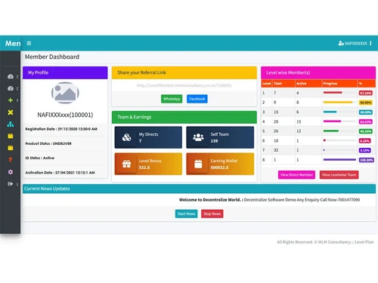Click the yellow wallet icon above the rupee icon
Screen dimensions: 378x283
(11, 148)
